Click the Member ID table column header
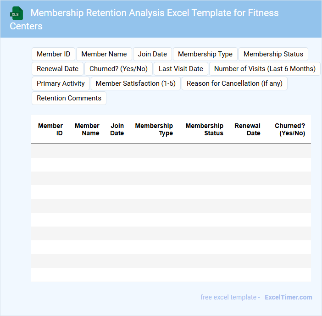This screenshot has width=322, height=316. 50,129
